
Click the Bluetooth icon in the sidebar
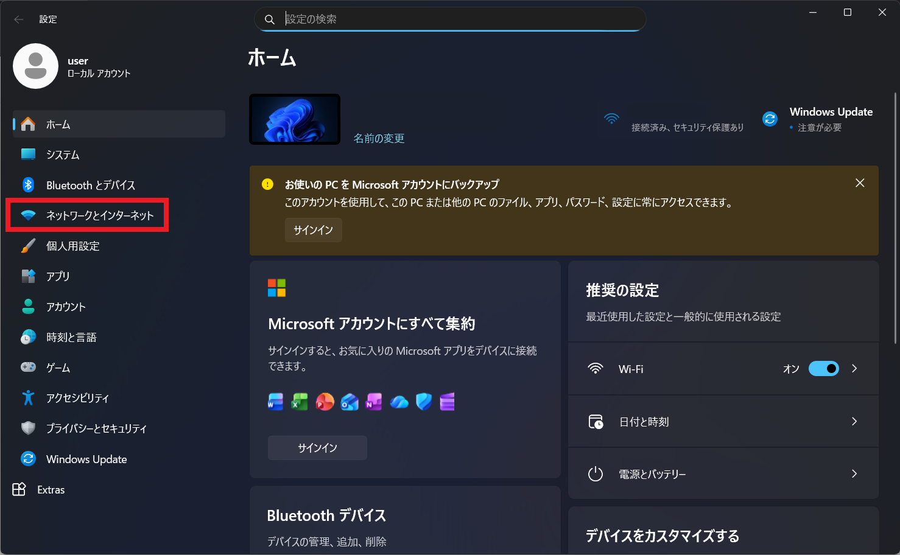click(28, 185)
